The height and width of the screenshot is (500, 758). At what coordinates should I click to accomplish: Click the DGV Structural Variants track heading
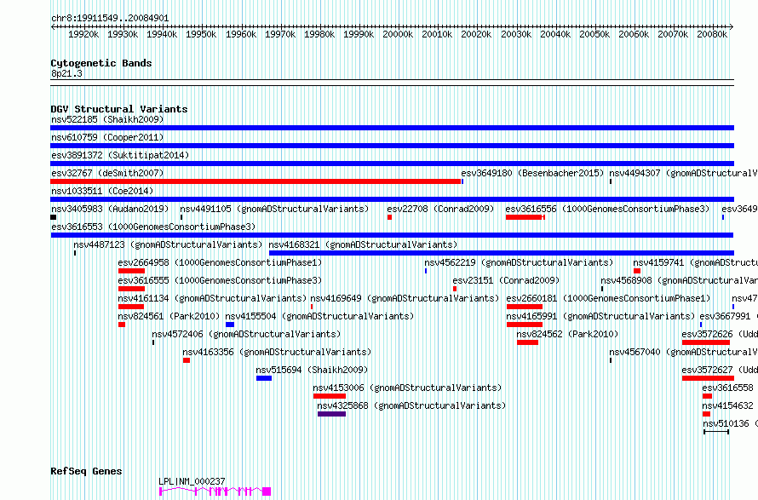[119, 109]
